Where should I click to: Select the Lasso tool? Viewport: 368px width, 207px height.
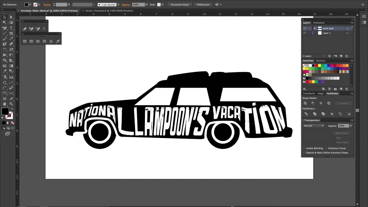(11, 22)
